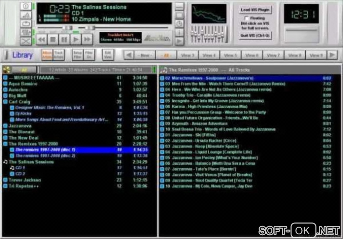Select the Tri Repetae++ artist row
343x239 pixels.
(x=76, y=186)
